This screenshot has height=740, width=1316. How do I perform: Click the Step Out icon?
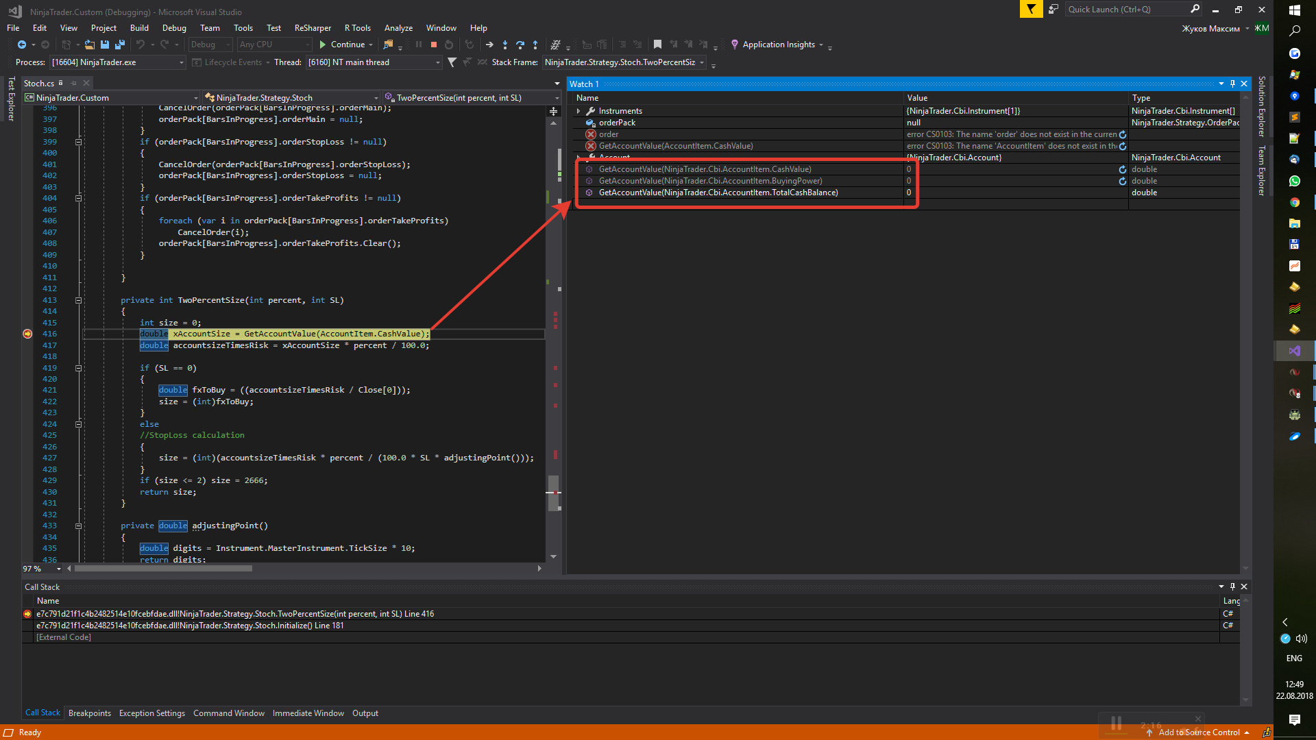pyautogui.click(x=535, y=45)
